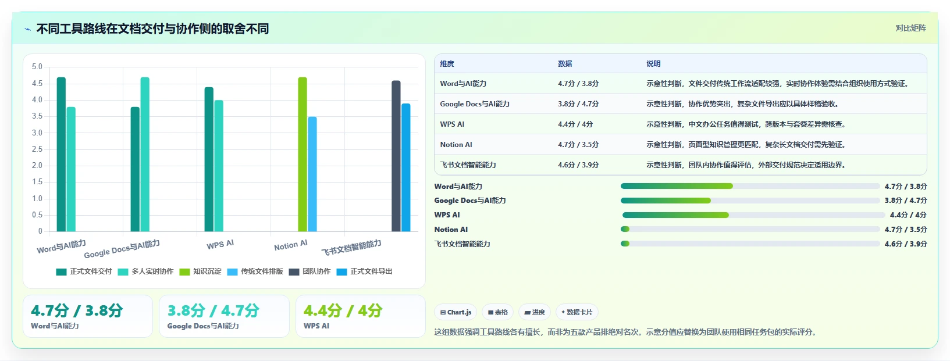Click the Notion AI x-axis label
This screenshot has height=361, width=950.
(x=290, y=245)
